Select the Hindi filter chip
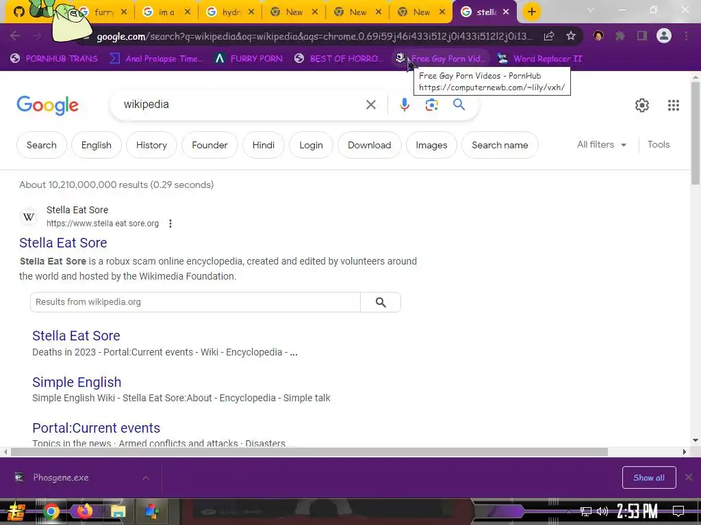The width and height of the screenshot is (701, 525). (x=264, y=145)
